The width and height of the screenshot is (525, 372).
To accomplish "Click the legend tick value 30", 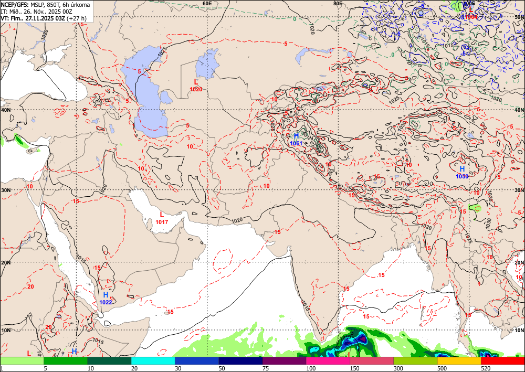I will 179,368.
